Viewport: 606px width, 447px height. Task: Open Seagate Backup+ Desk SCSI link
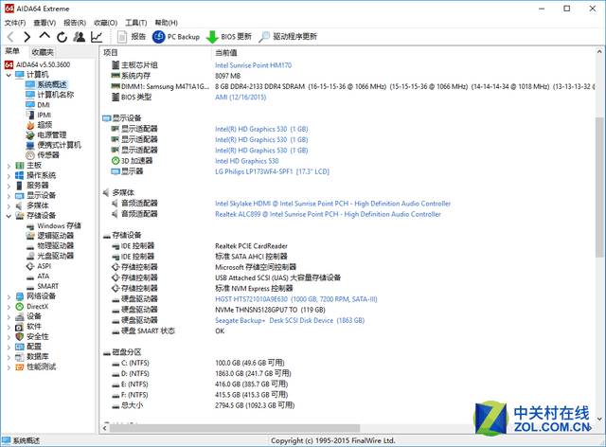[x=290, y=320]
